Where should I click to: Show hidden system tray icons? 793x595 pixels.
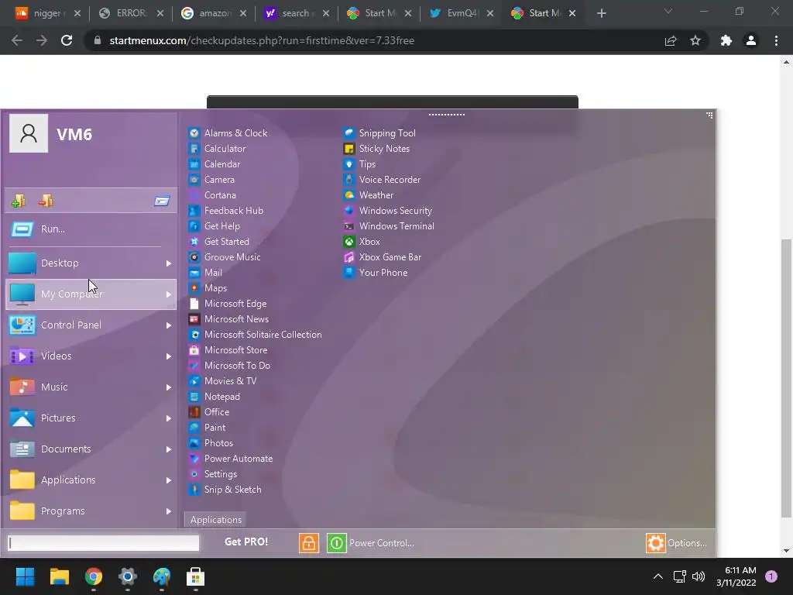[x=658, y=576]
